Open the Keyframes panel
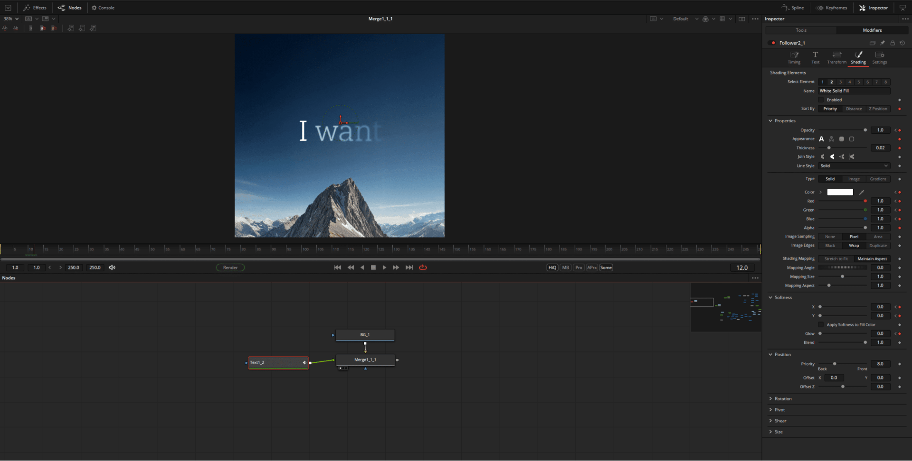 tap(831, 8)
